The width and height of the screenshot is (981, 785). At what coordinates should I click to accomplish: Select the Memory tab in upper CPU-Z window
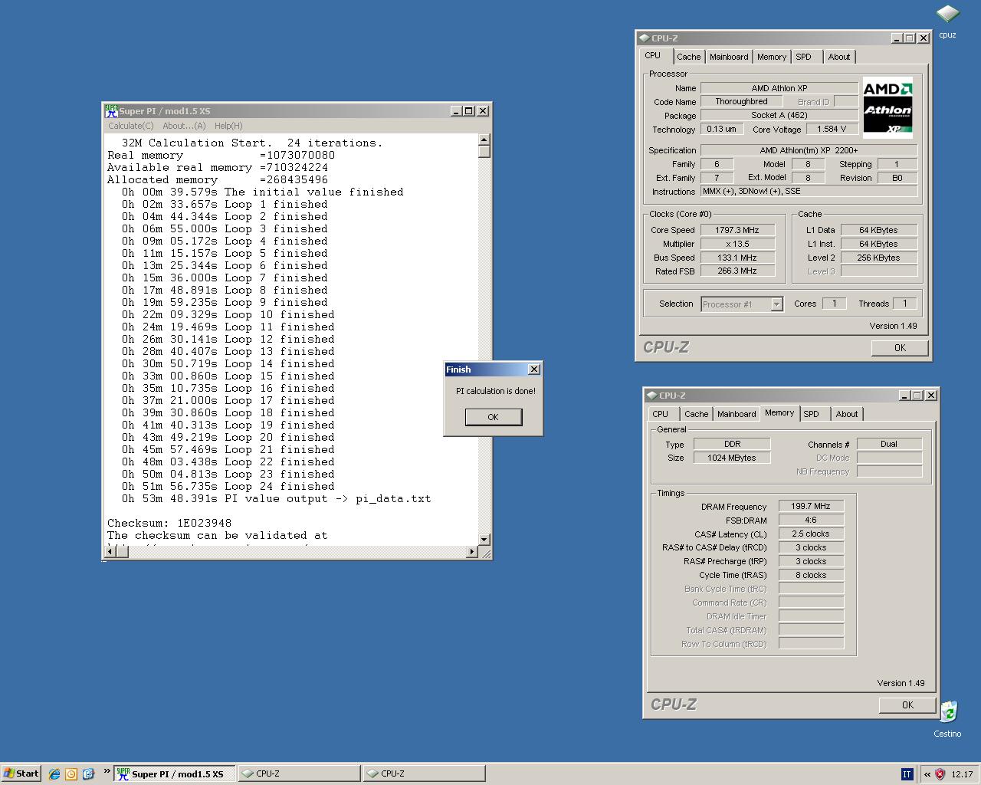772,57
